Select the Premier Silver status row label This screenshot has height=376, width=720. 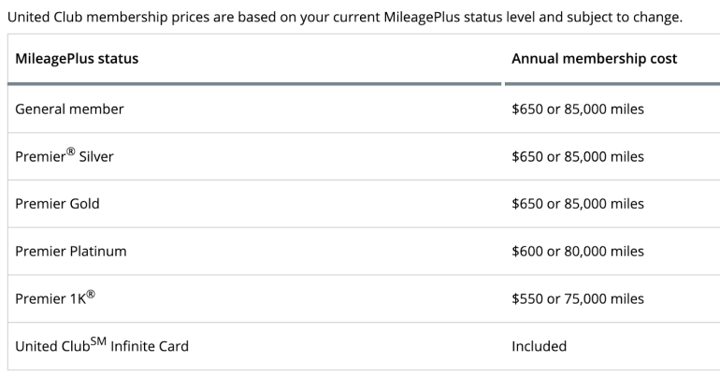65,156
